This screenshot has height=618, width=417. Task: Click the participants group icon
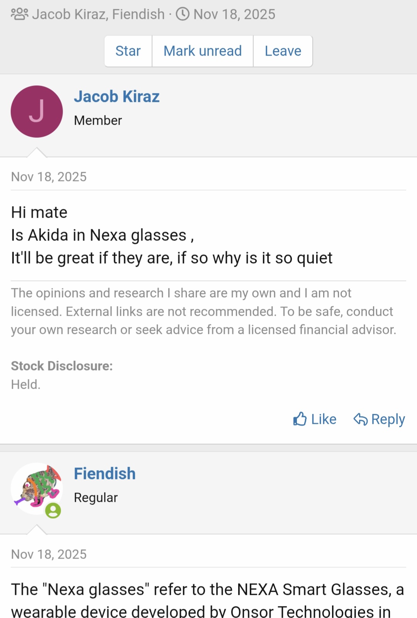point(19,14)
